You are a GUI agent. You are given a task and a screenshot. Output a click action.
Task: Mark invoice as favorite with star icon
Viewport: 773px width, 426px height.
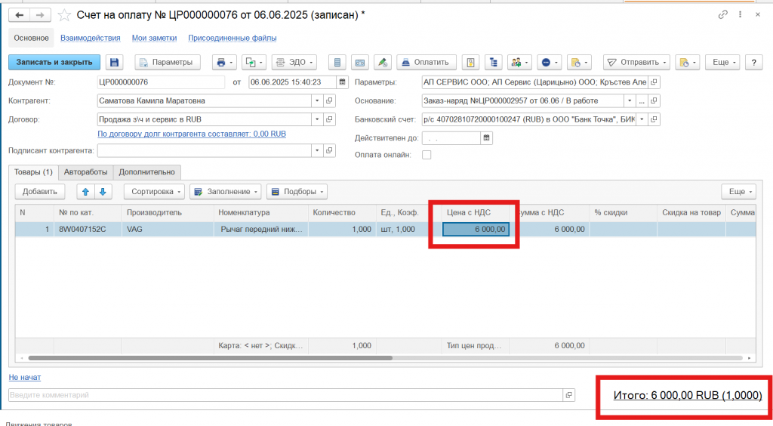click(x=65, y=15)
